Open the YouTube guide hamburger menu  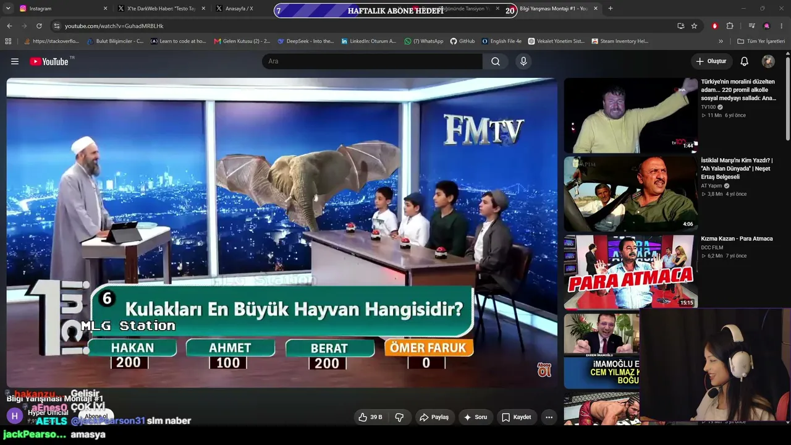point(15,61)
